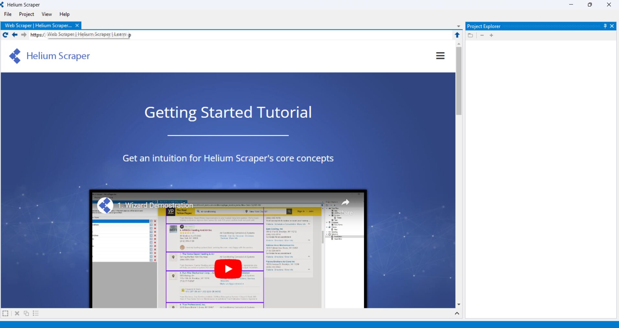Viewport: 619px width, 328px height.
Task: Click the X delete icon in bottom toolbar
Action: tap(17, 313)
